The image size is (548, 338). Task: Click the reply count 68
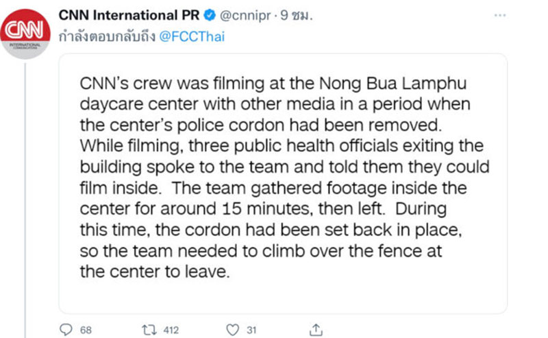(86, 330)
